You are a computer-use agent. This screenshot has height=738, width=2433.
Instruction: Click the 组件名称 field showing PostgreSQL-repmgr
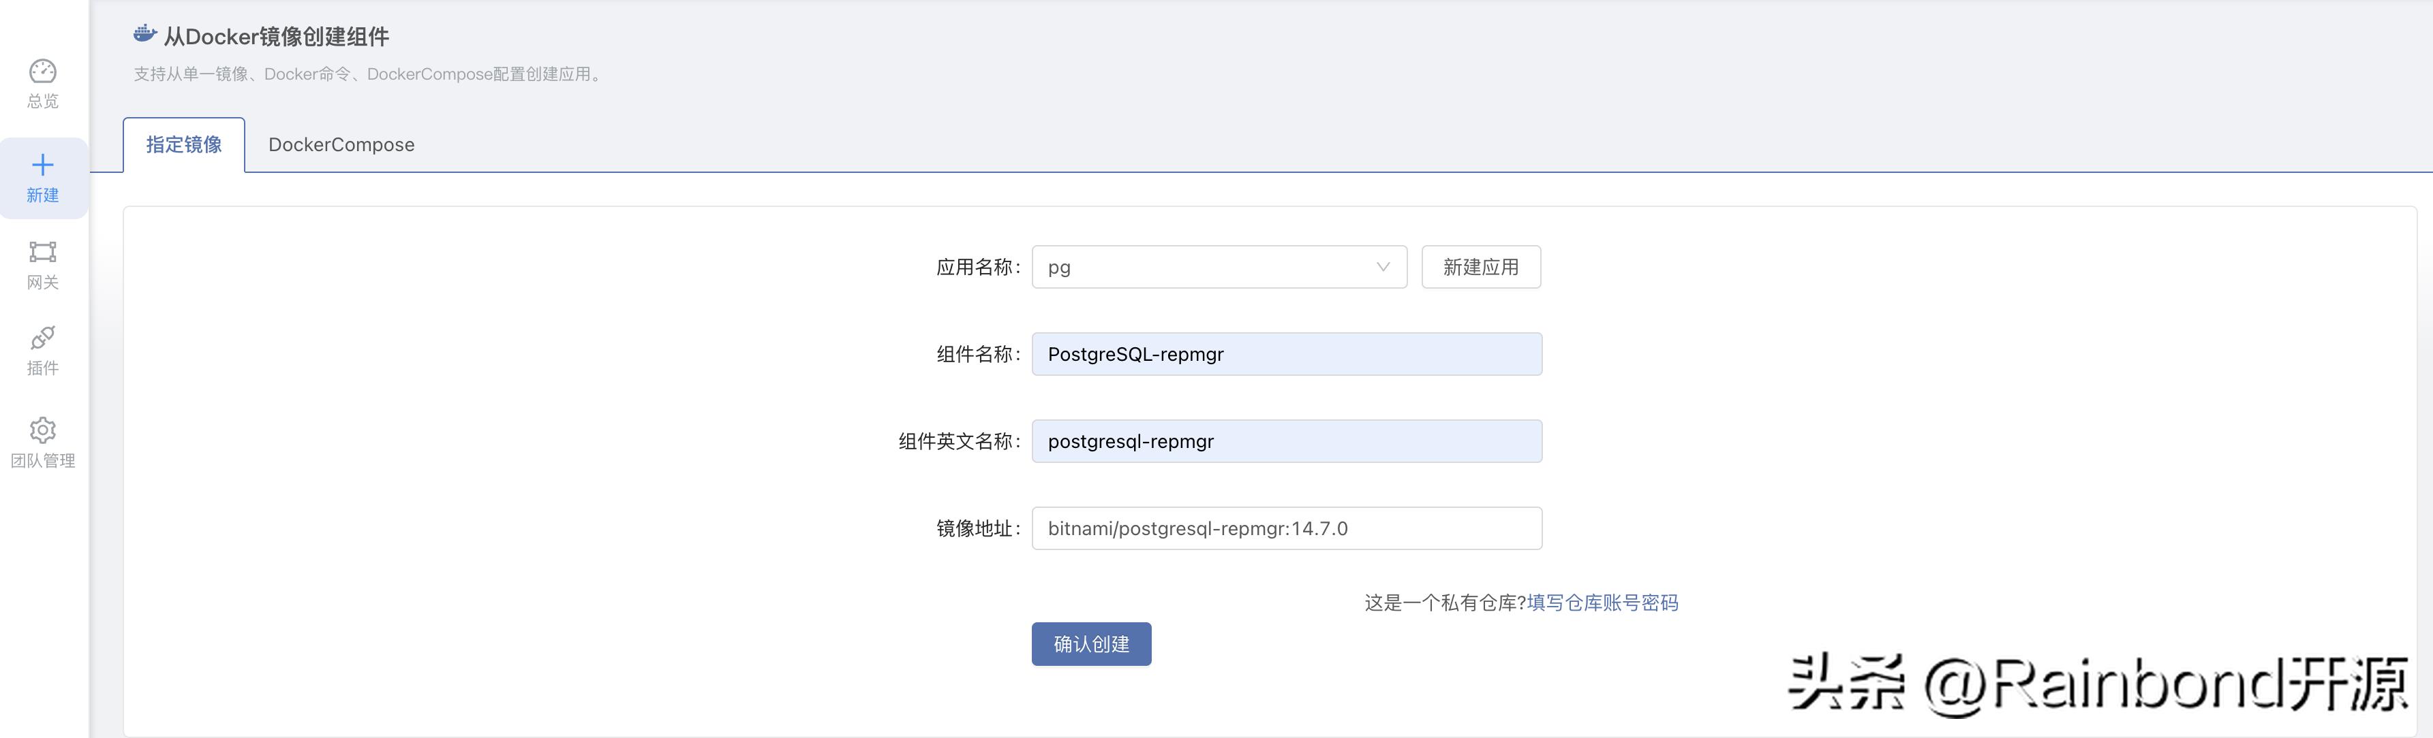[x=1287, y=354]
